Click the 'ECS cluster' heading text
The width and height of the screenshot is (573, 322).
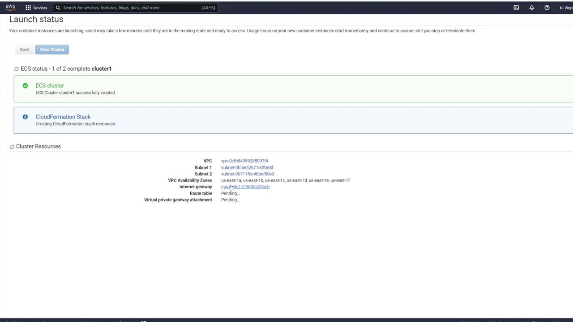[50, 85]
